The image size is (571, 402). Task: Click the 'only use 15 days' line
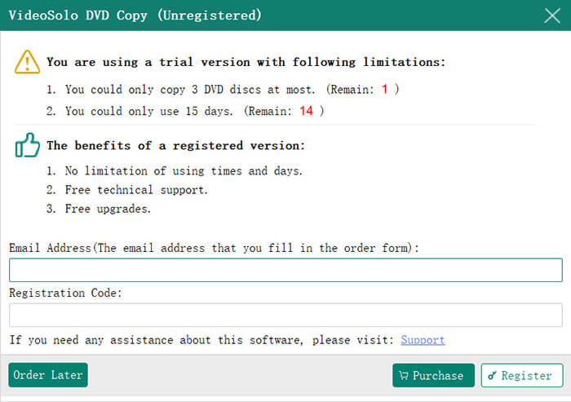point(185,111)
